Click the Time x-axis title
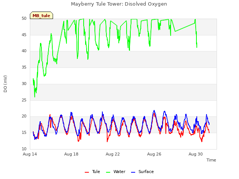Screen dimensions: 239x179 click(x=211, y=160)
